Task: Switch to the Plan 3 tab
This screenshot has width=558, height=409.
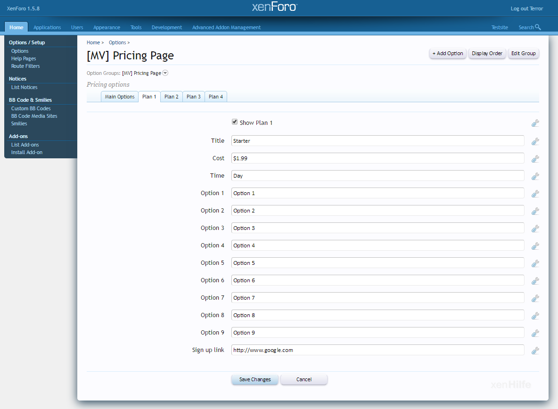Action: [x=194, y=97]
